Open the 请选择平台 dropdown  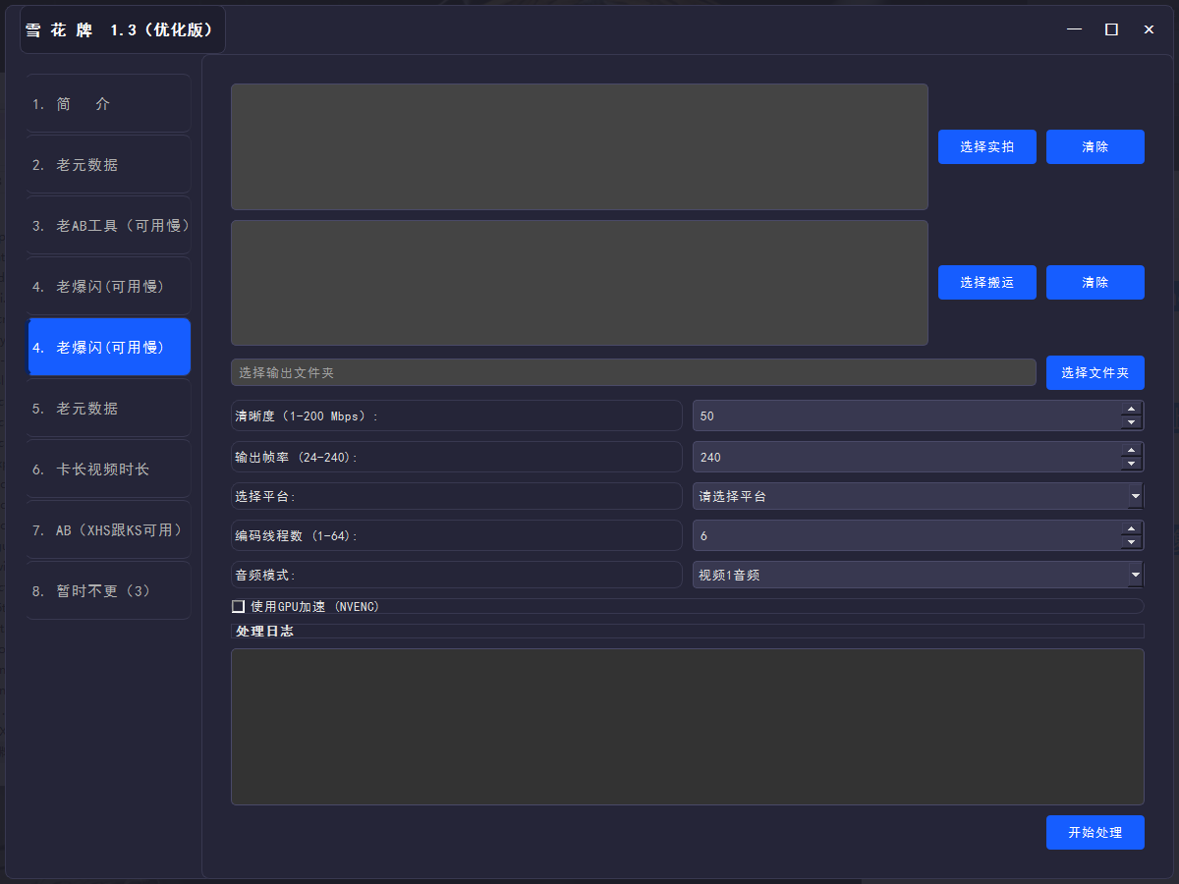917,496
